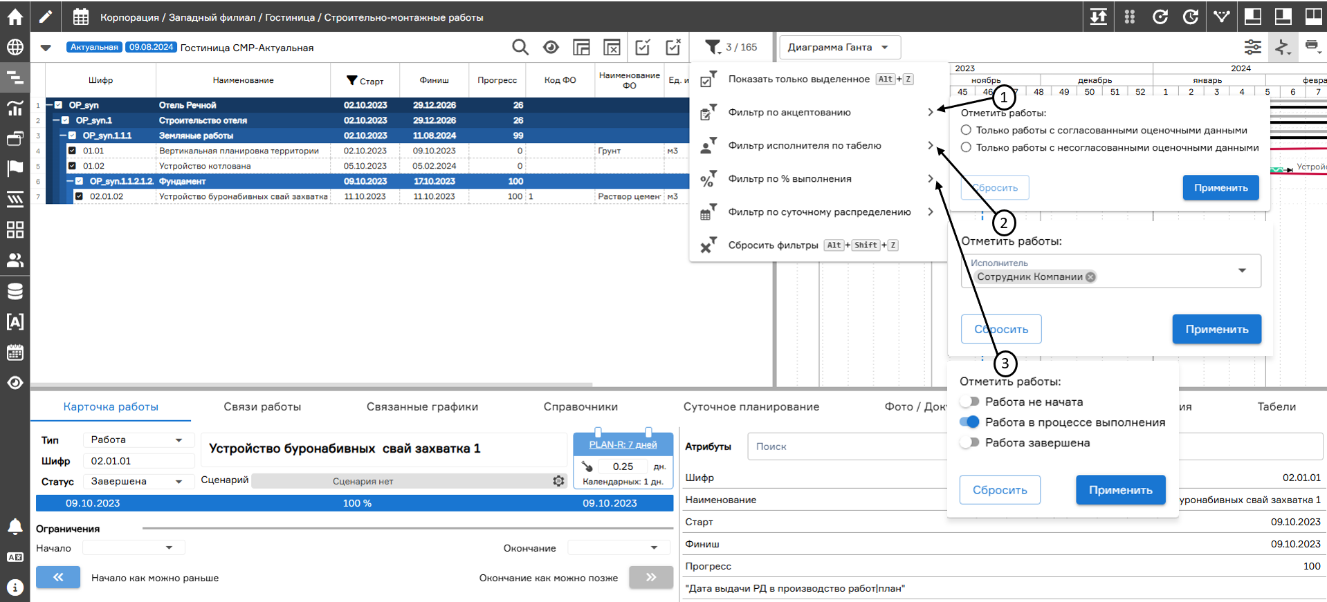Screen dimensions: 1327x602
Task: Click the scenario gear icon
Action: pyautogui.click(x=558, y=480)
